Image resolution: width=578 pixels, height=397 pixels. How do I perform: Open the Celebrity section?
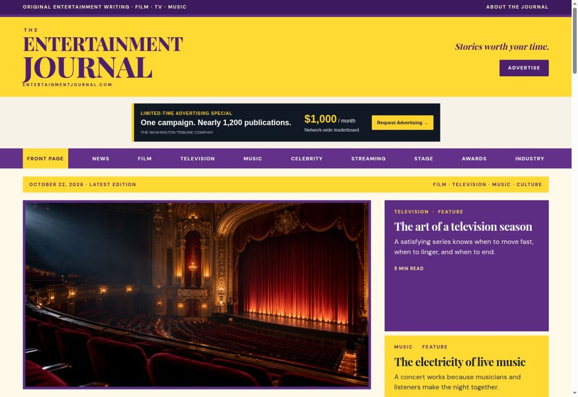tap(307, 158)
